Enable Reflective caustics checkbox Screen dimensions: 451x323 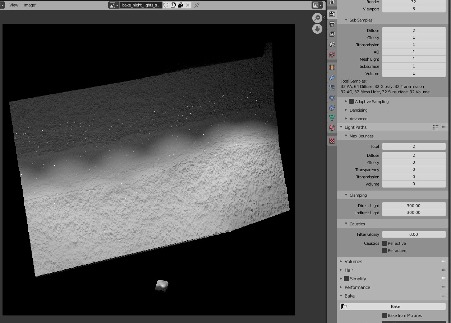(385, 243)
